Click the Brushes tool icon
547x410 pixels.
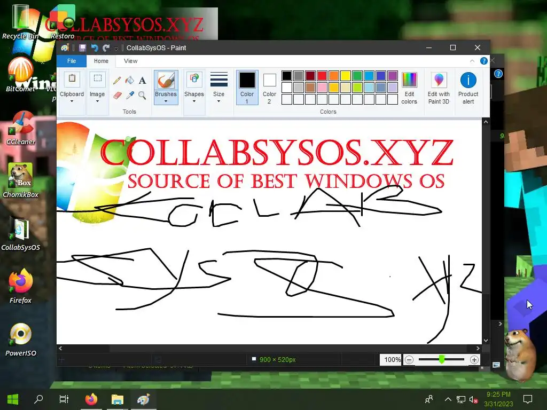click(166, 80)
